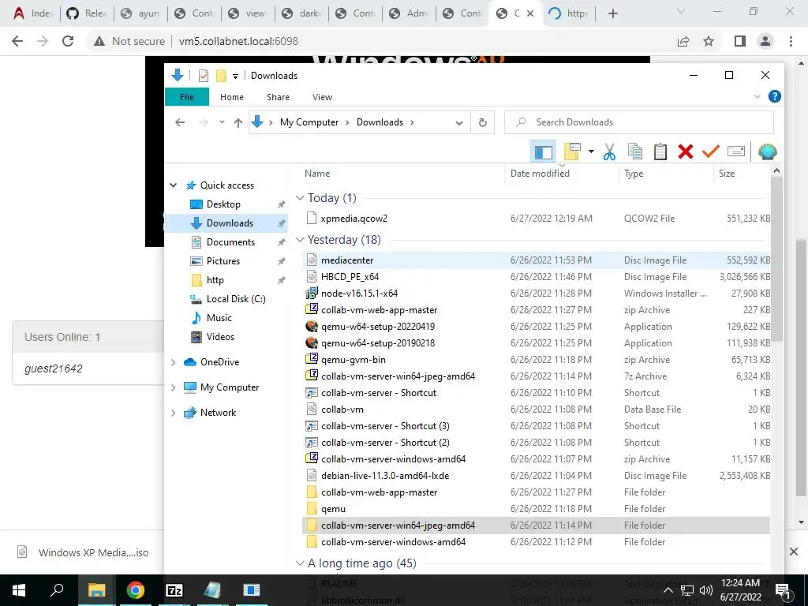Collapse the Today (1) group
The image size is (808, 606).
point(299,198)
